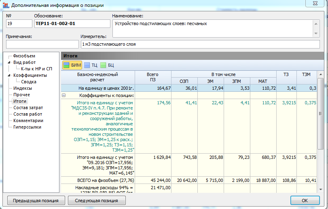
Task: Select the БИМ calculation mode button
Action: tap(72, 65)
